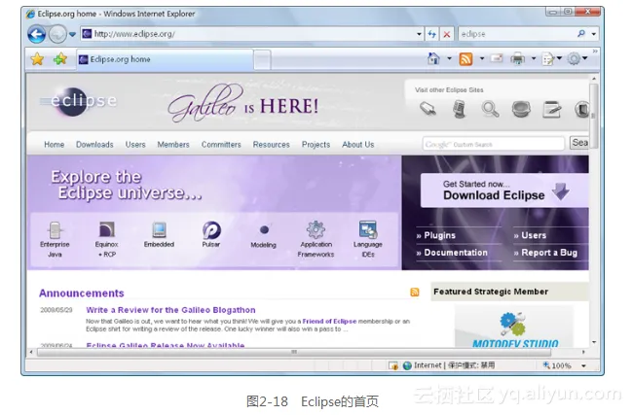
Task: Open the Projects nav menu item
Action: [316, 145]
